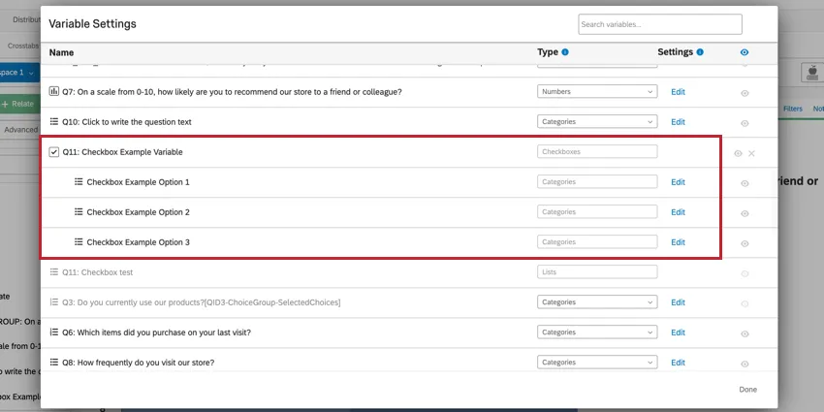Delete the Q11 Checkbox Example Variable with X
This screenshot has height=412, width=824.
click(751, 153)
